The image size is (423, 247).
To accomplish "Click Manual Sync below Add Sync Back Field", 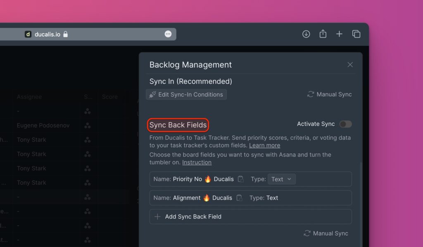I will (326, 233).
